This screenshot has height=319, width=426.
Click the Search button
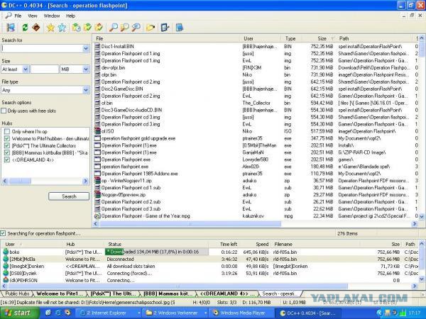pos(69,196)
